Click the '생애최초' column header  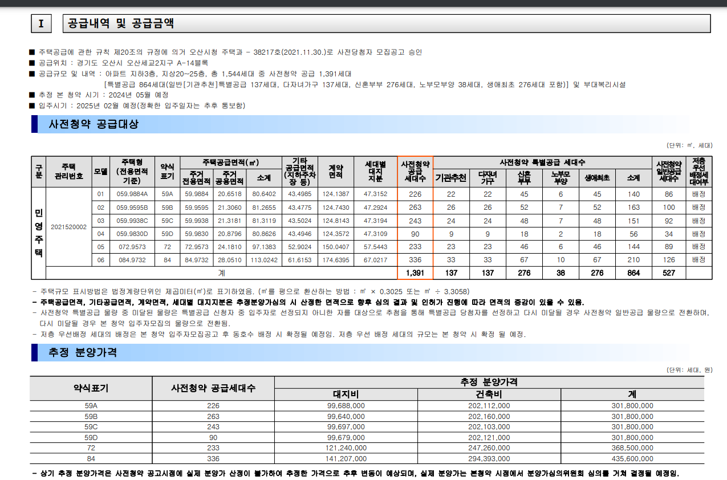pyautogui.click(x=596, y=178)
